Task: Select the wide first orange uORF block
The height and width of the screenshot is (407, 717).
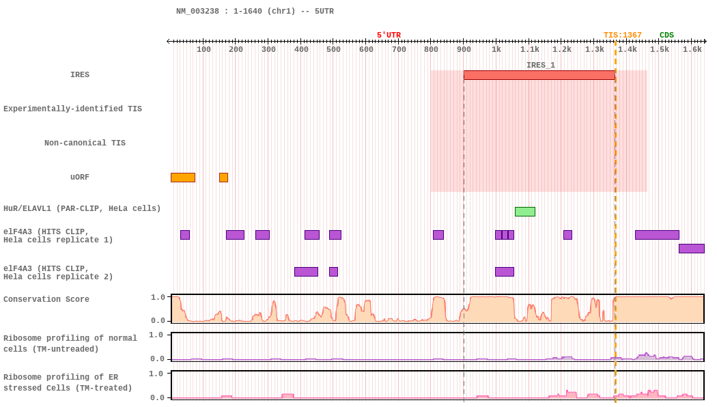Action: pos(182,178)
